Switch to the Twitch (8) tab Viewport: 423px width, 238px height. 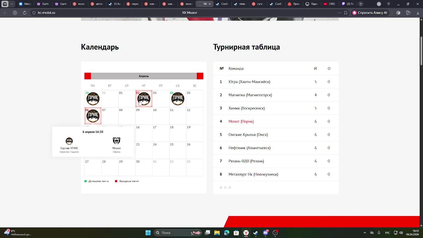347,4
